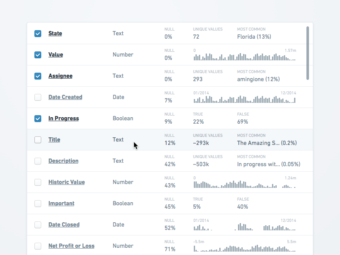340x255 pixels.
Task: Click the Assignee column link
Action: [60, 76]
